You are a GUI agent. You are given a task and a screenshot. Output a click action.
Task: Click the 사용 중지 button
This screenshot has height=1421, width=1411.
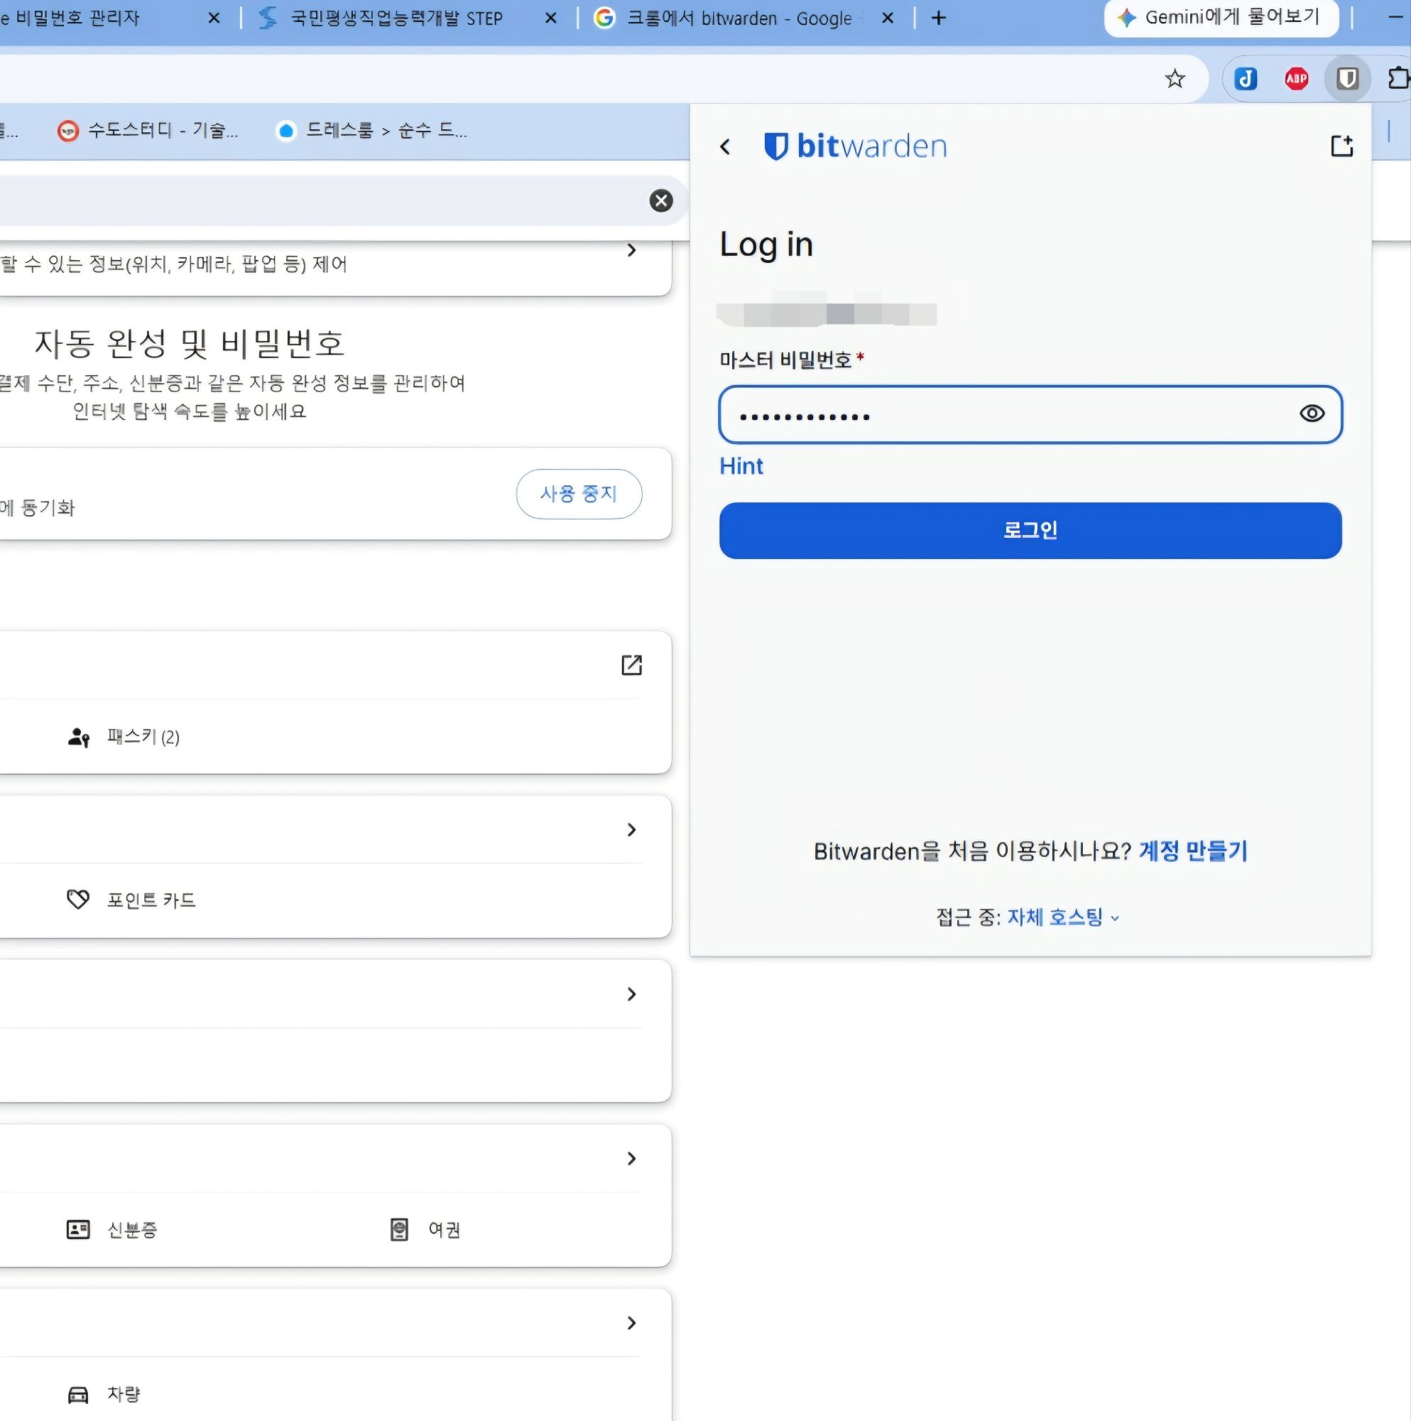[579, 494]
